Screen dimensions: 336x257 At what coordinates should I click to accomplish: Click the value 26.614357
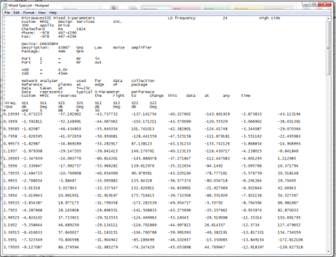click(215, 225)
